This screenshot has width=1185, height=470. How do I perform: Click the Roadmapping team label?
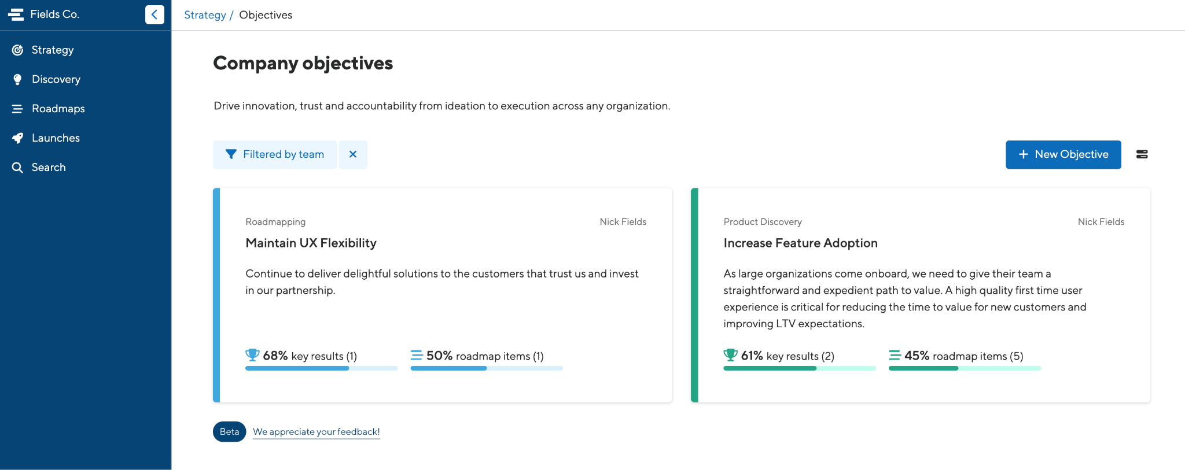(275, 222)
